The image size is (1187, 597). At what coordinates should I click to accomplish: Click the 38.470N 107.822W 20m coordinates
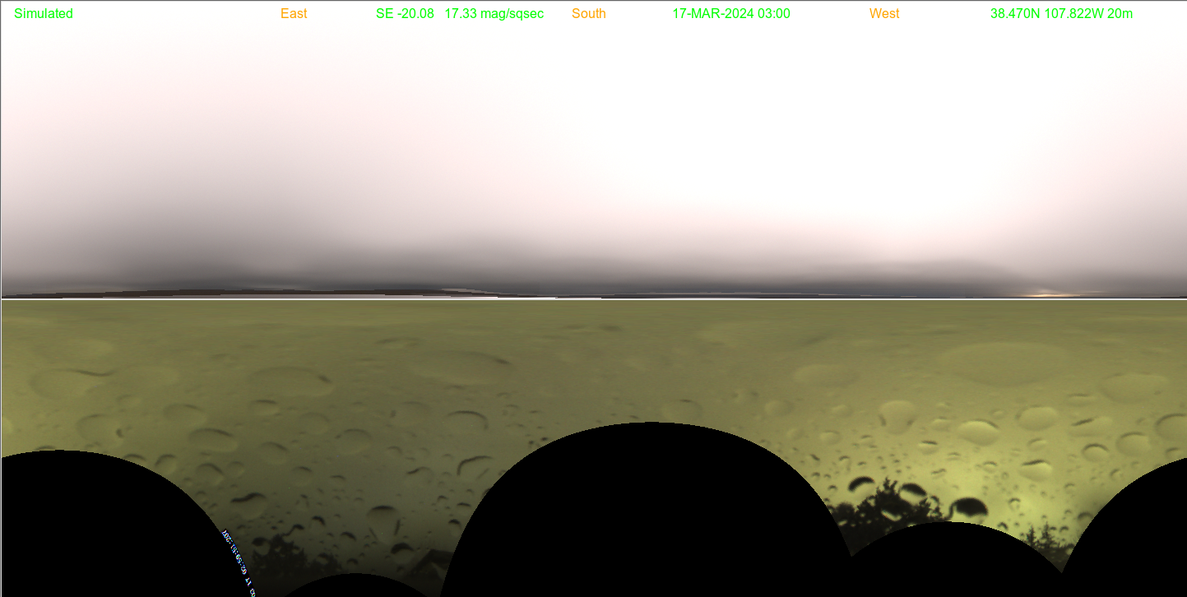coord(1061,14)
